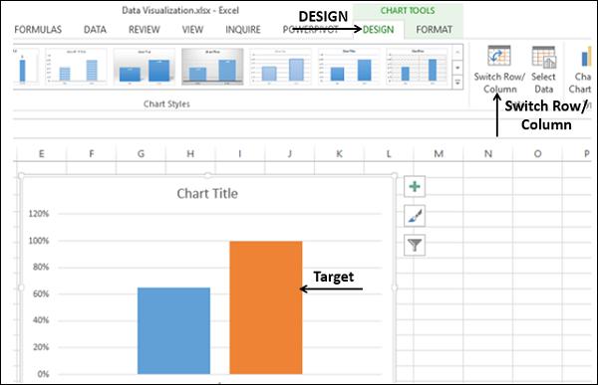Open Select Data dialog icon

point(544,57)
